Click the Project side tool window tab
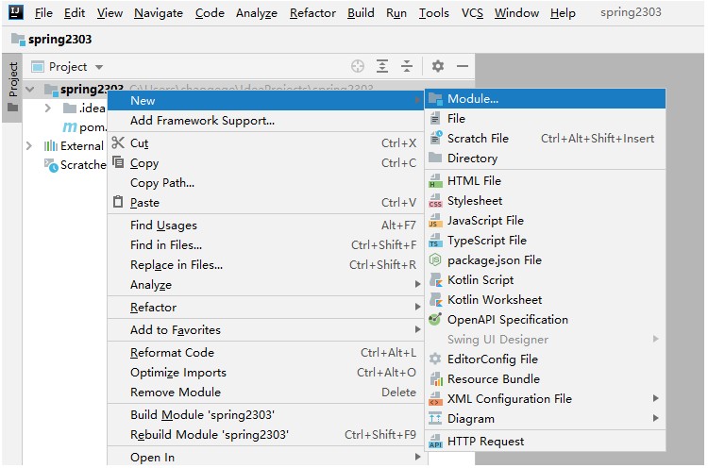The width and height of the screenshot is (708, 468). click(12, 80)
